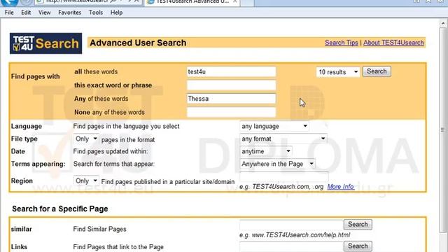This screenshot has width=448, height=252.
Task: Click the Region site/domain input field
Action: 284,177
